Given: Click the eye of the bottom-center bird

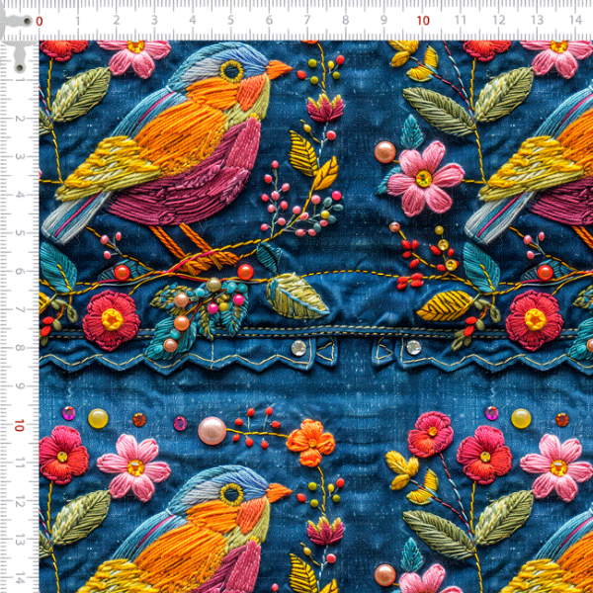Looking at the screenshot, I should click(x=232, y=491).
